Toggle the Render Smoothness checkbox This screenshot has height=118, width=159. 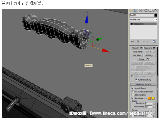132,116
